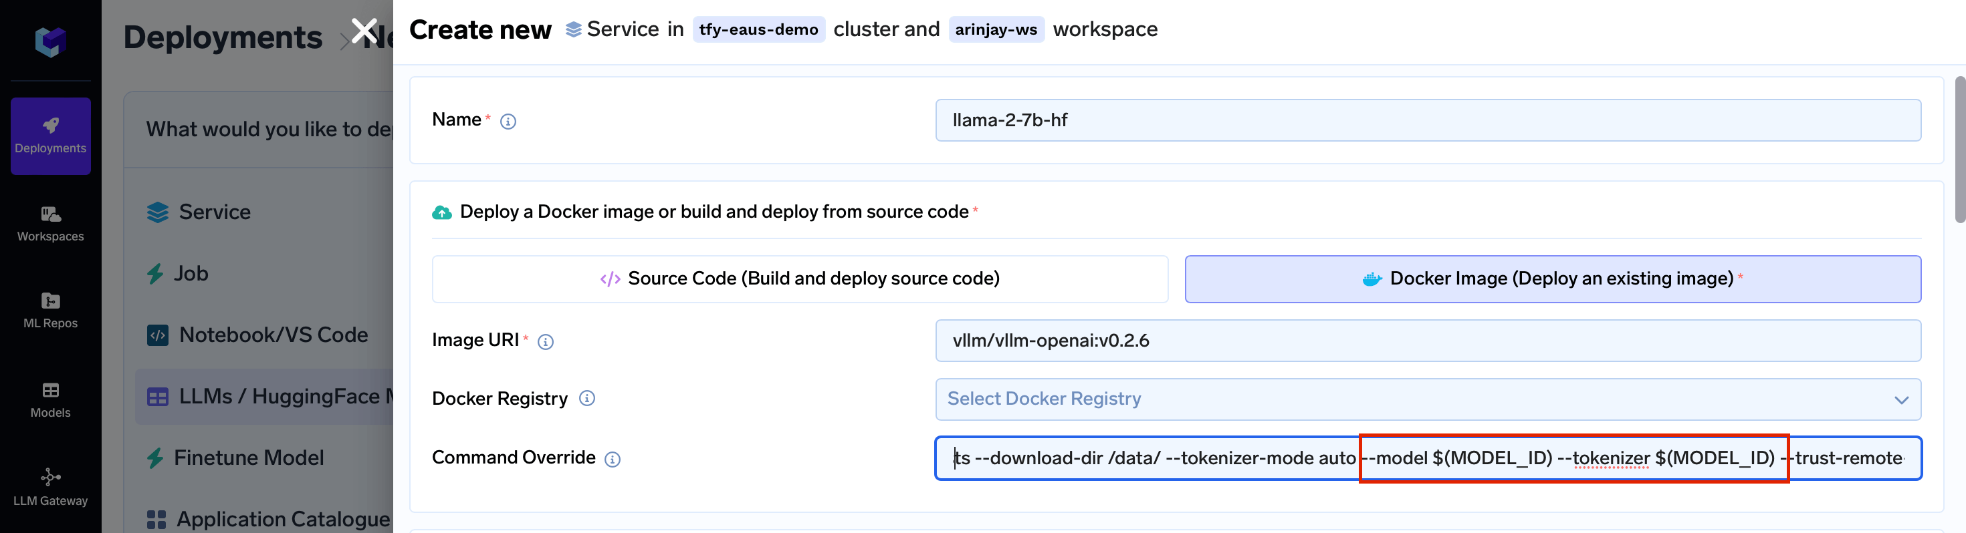Show info tooltip for Name field
This screenshot has width=1966, height=533.
[x=508, y=122]
